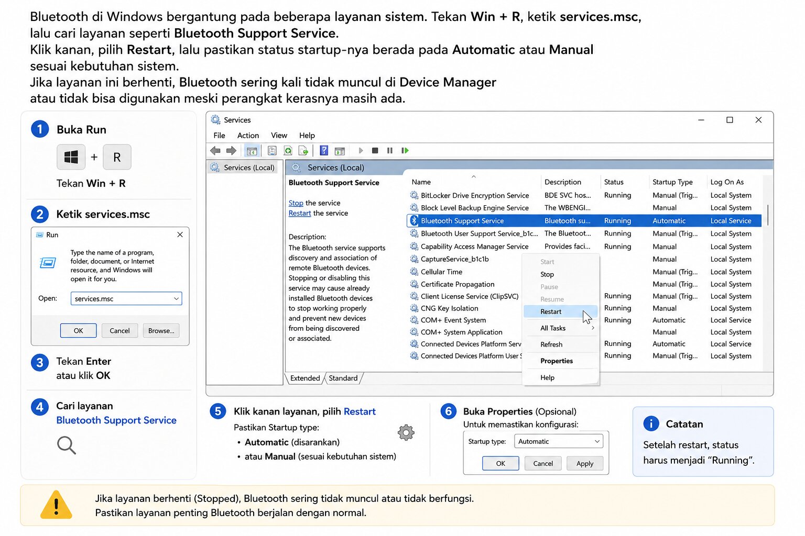Click the gear icon beside Capability Access Manager Service
This screenshot has height=536, width=805.
tap(414, 247)
